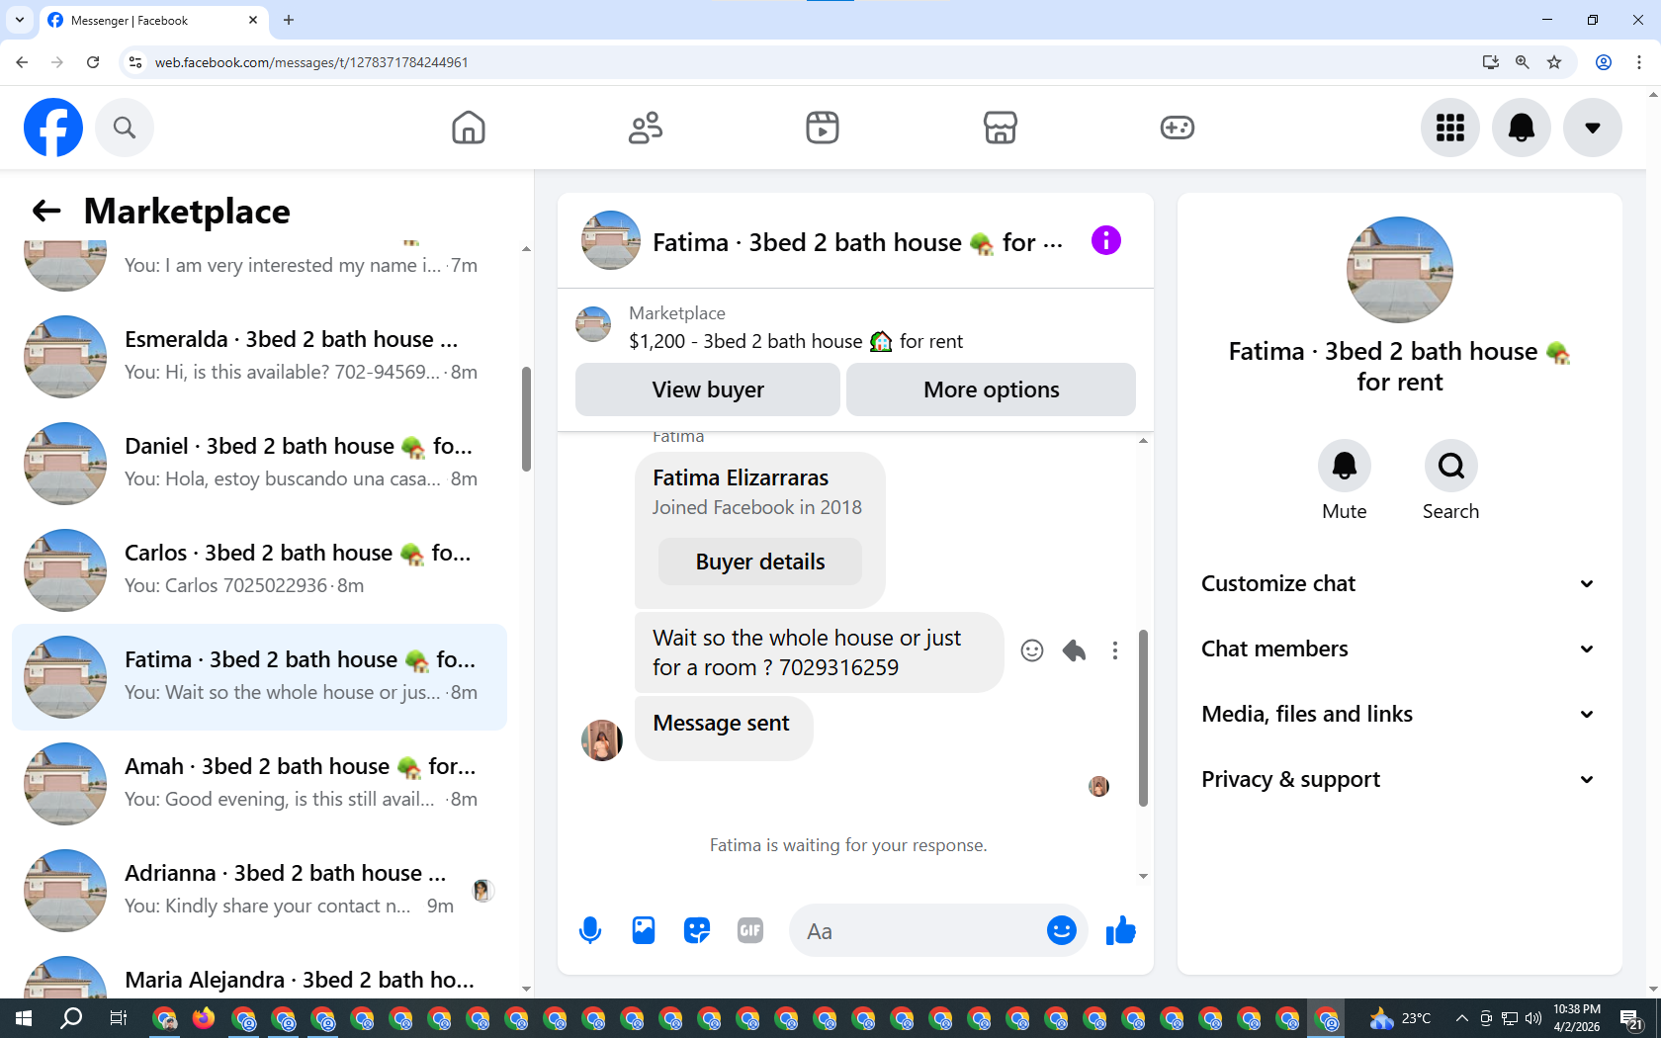
Task: Open conversation information purple icon
Action: [1106, 240]
